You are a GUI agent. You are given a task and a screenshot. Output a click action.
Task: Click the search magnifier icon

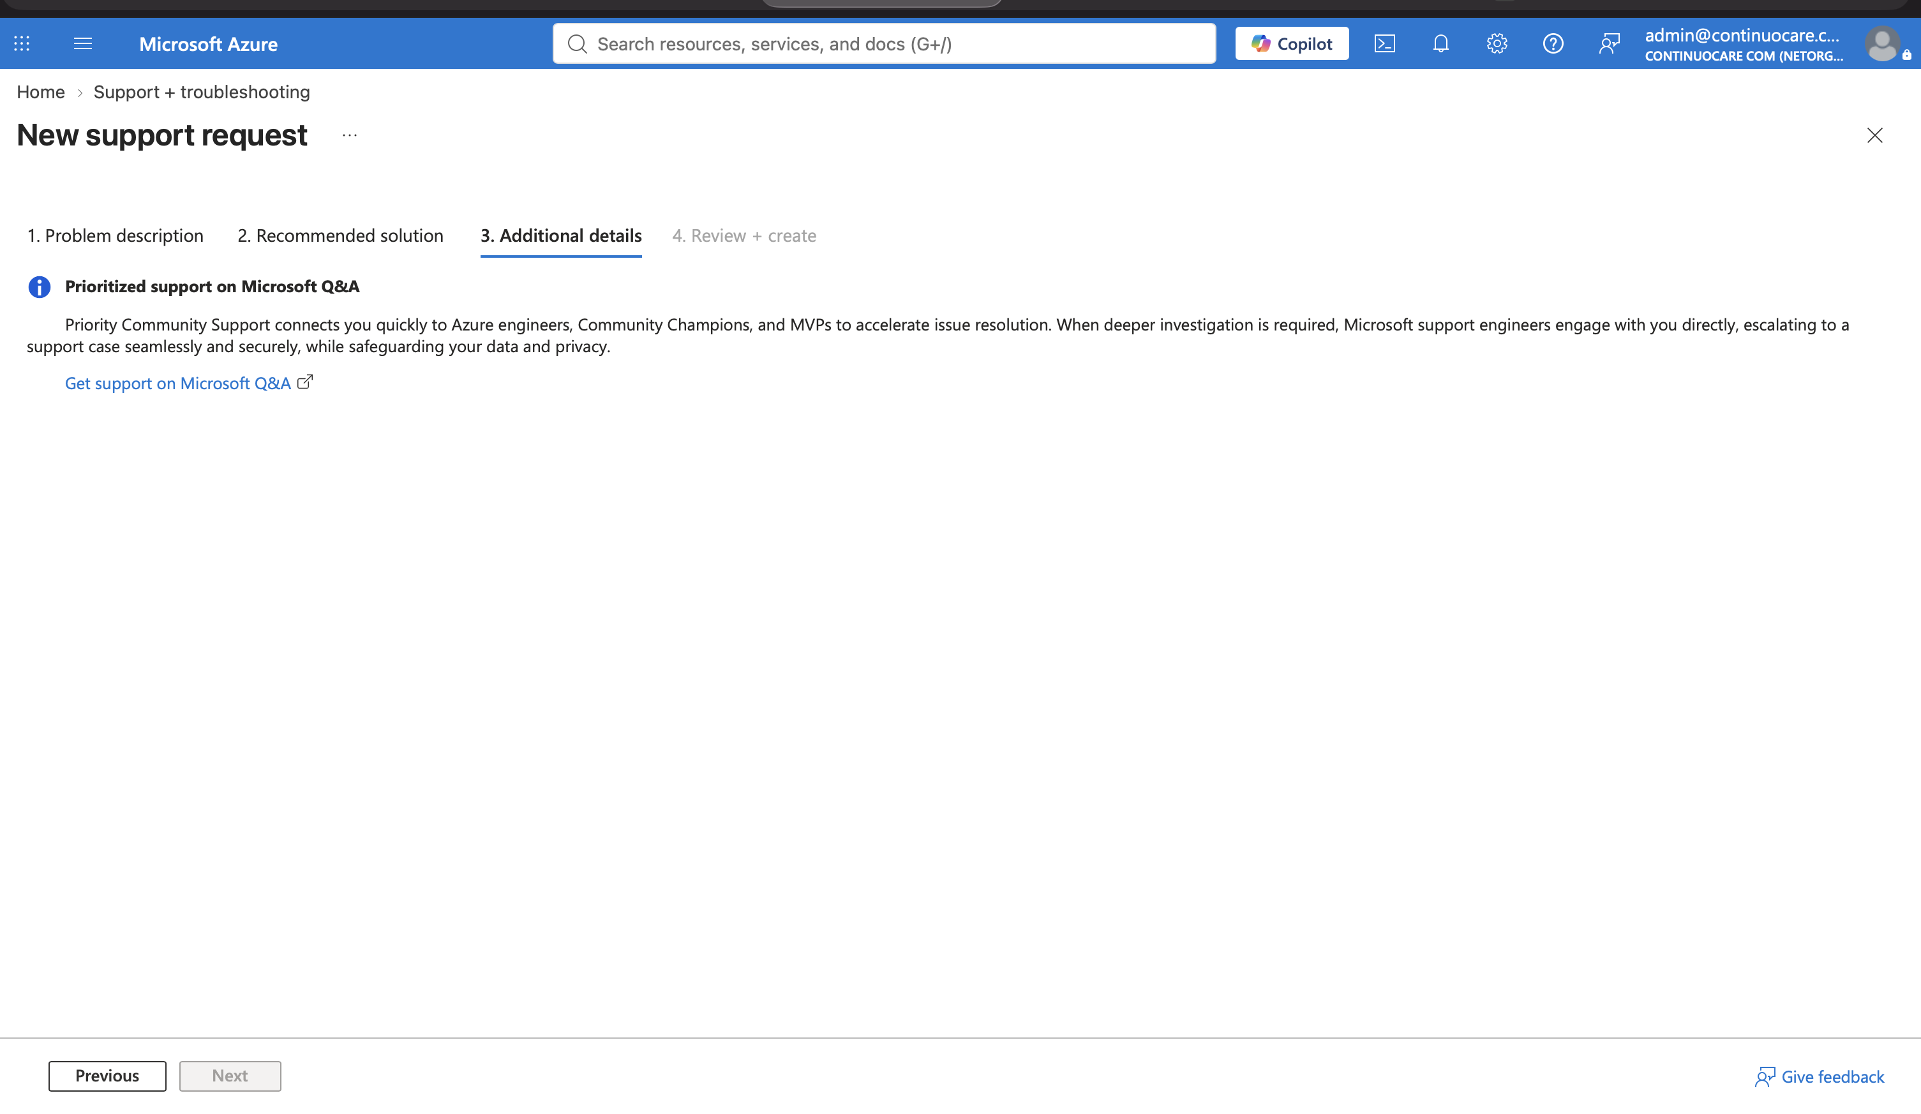coord(578,44)
